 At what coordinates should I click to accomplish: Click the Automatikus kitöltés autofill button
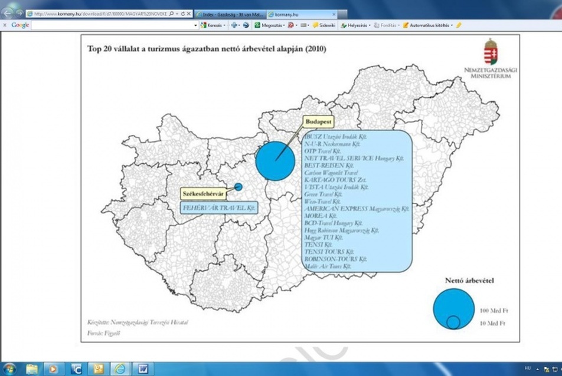click(426, 25)
